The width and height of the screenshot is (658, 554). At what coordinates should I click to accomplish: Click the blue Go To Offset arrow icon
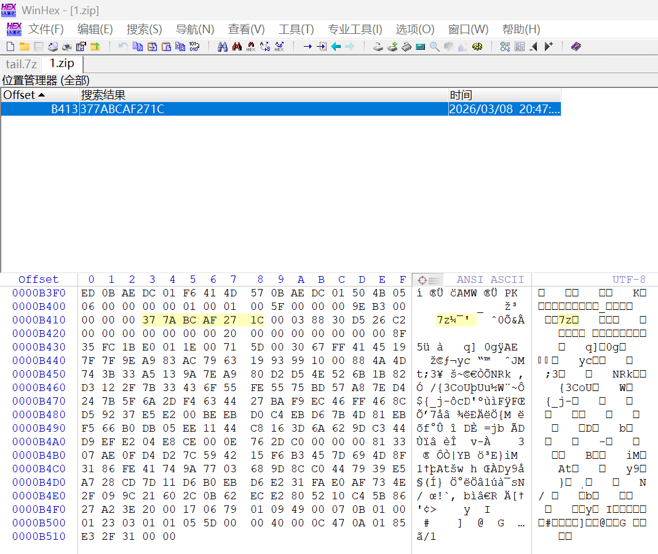(x=307, y=47)
